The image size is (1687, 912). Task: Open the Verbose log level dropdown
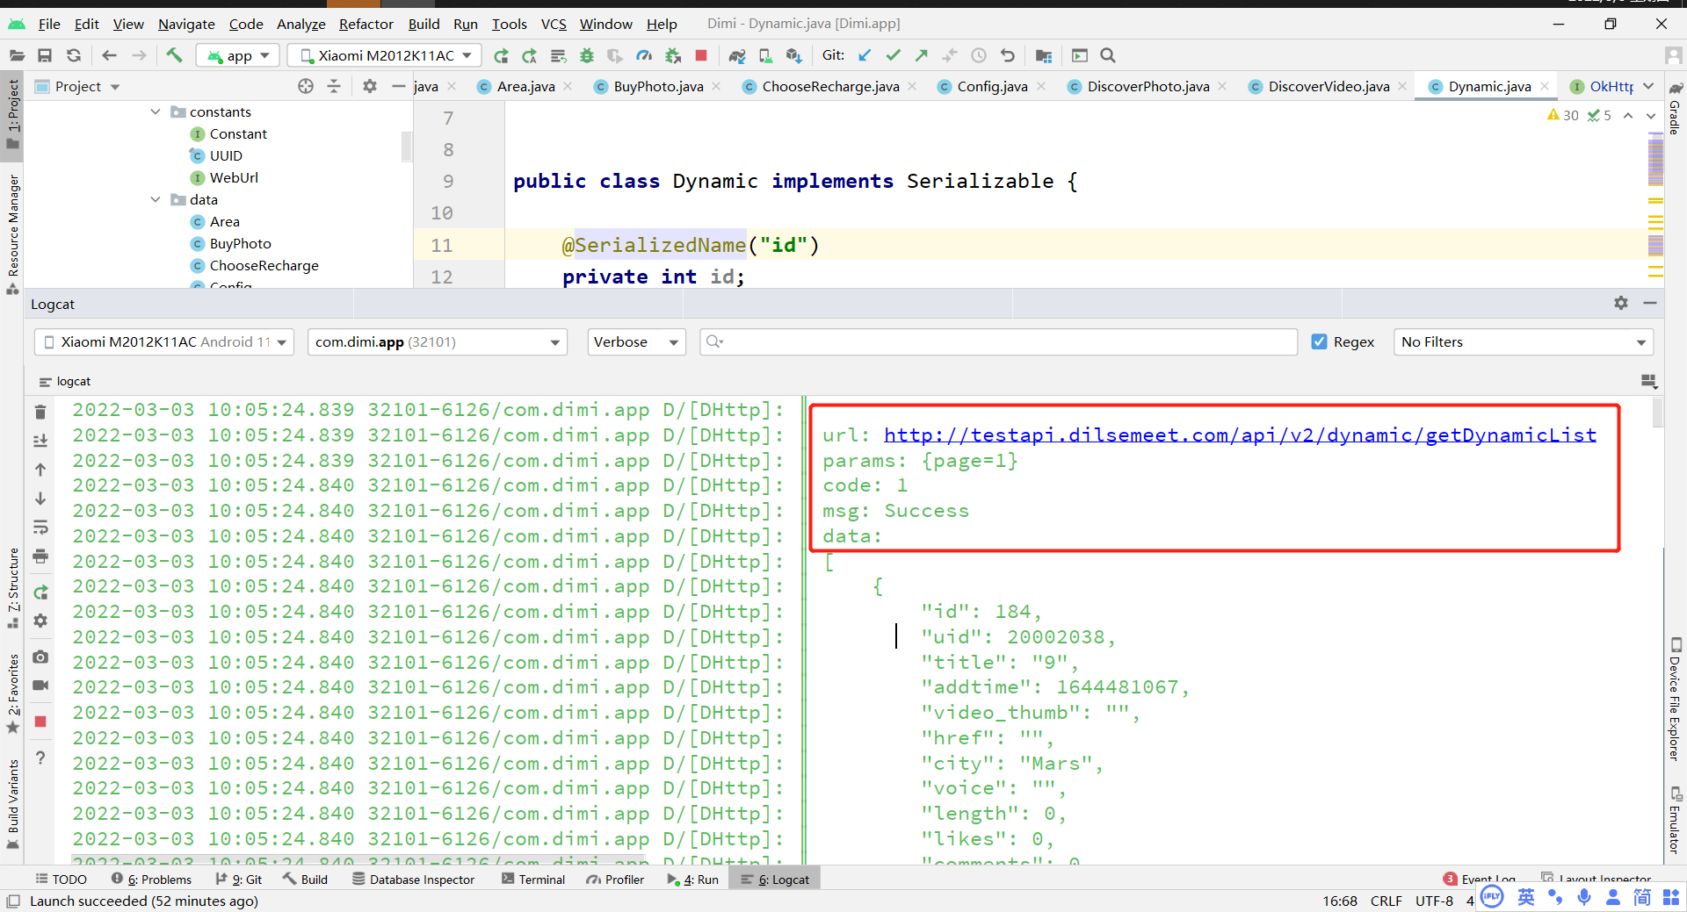coord(636,341)
